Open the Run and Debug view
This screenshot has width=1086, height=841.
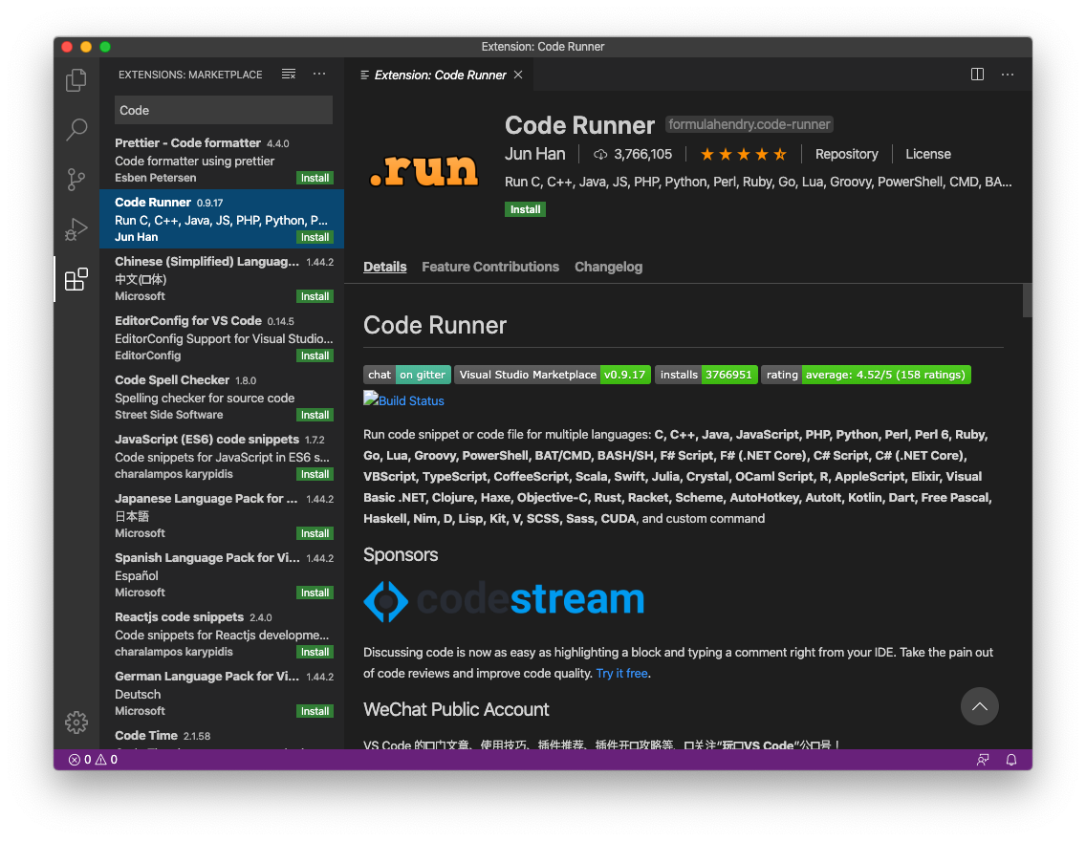[76, 229]
